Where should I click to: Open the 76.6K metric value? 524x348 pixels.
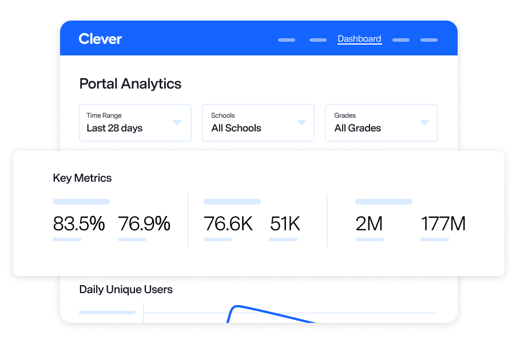click(x=228, y=224)
